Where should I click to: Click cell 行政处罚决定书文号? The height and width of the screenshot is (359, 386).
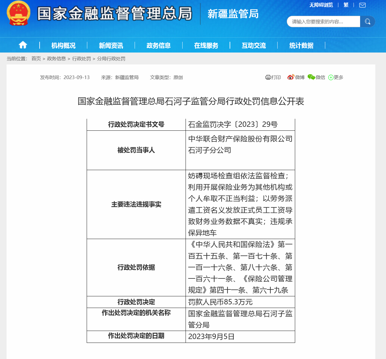pos(136,124)
